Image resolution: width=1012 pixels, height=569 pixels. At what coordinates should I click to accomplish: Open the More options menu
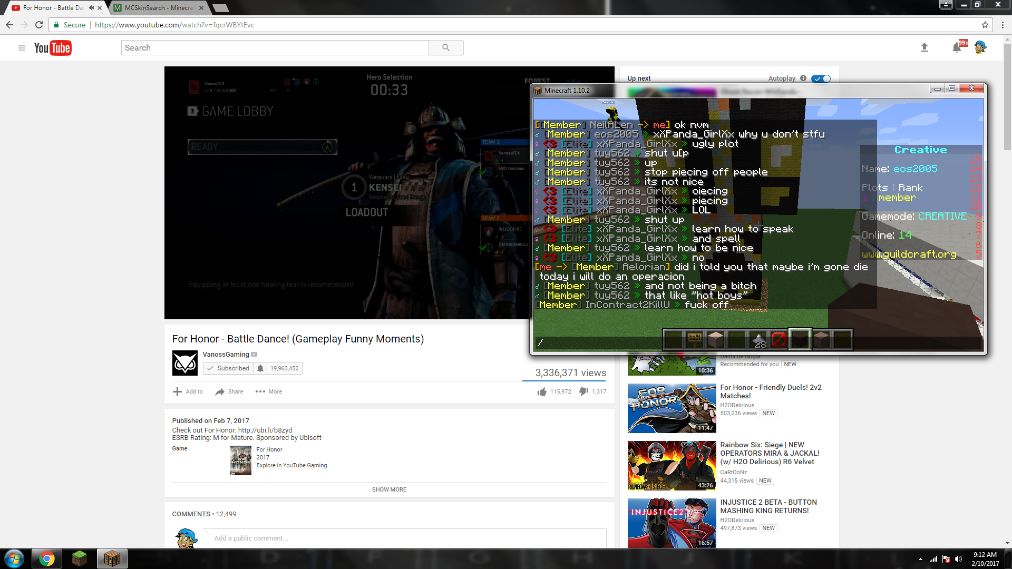[269, 391]
